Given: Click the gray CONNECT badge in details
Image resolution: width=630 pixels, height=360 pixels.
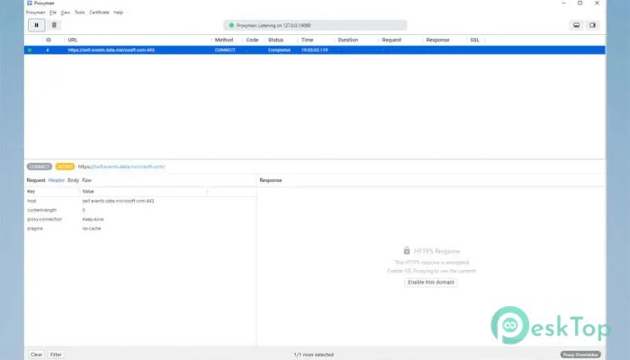Looking at the screenshot, I should 40,166.
